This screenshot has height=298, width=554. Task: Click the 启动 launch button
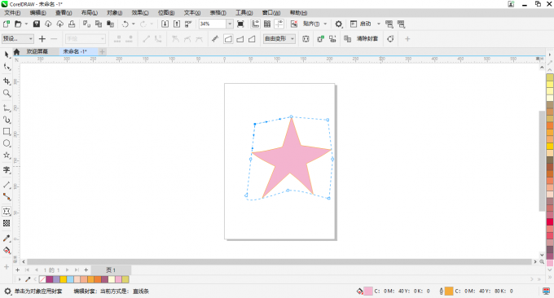365,24
